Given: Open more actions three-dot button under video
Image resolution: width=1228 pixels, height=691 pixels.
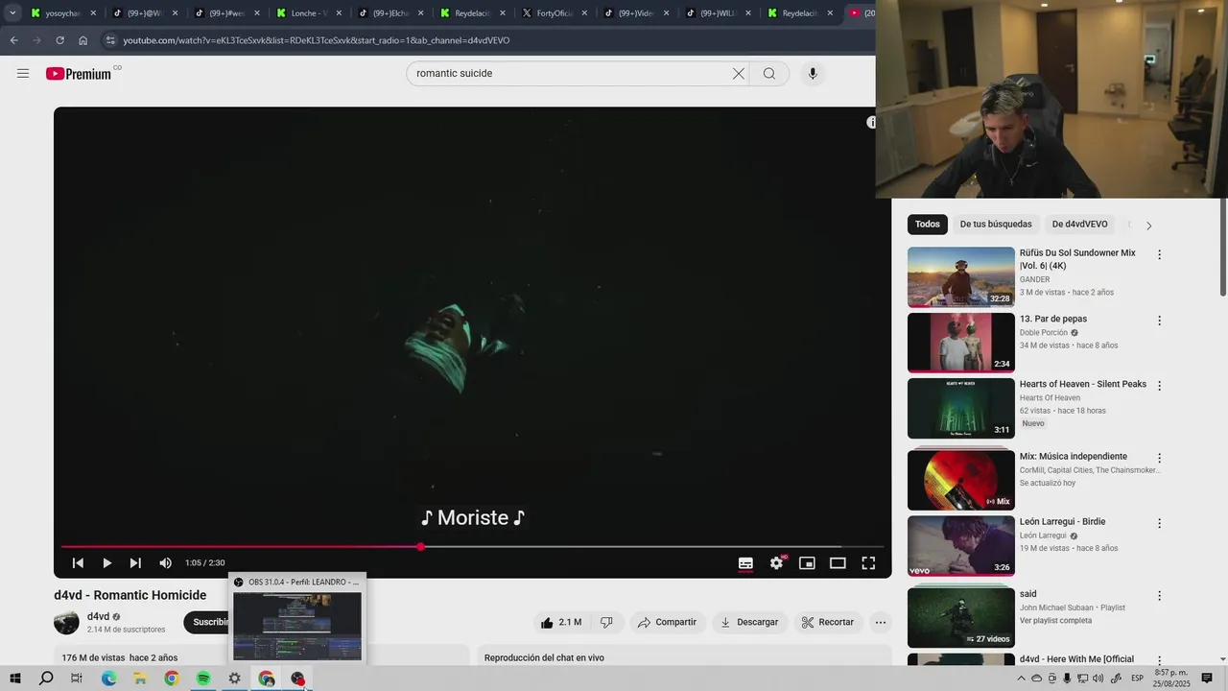Looking at the screenshot, I should (881, 622).
